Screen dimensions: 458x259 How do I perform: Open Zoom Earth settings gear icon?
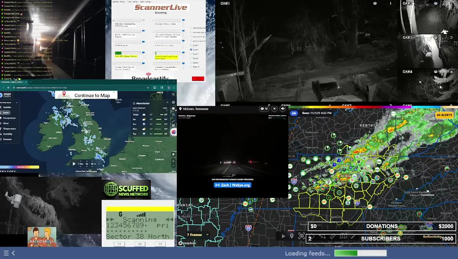click(x=173, y=103)
